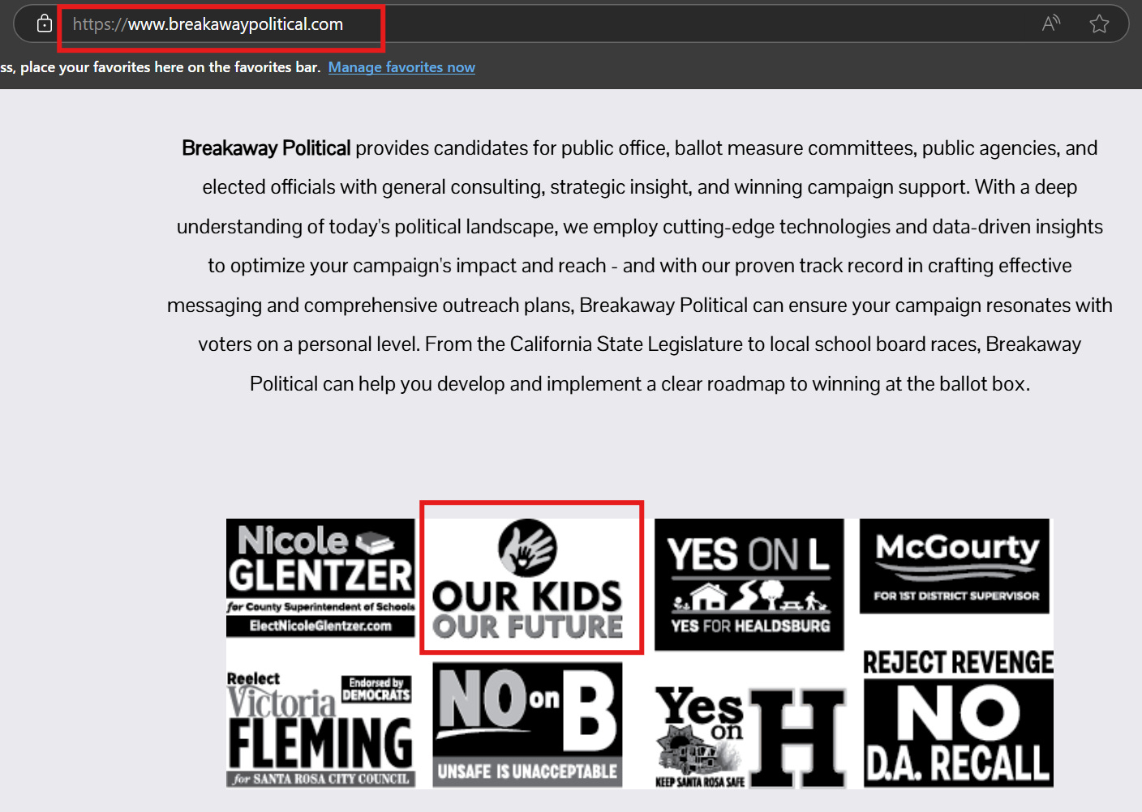1142x812 pixels.
Task: Click the Yes on H logo
Action: [x=750, y=736]
